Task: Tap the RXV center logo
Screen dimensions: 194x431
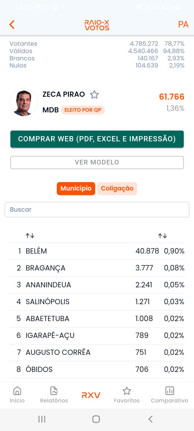Action: (x=91, y=395)
